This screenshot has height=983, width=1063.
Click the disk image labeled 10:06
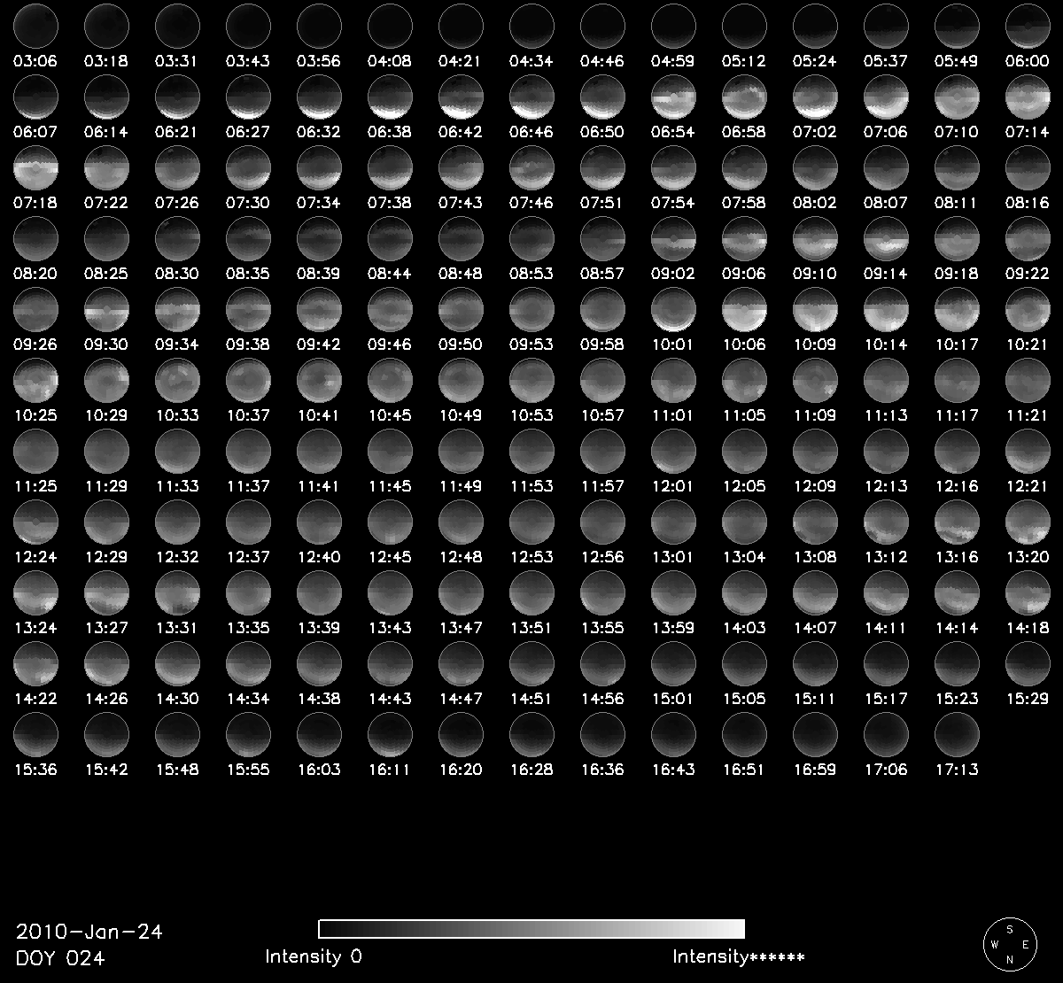pos(745,309)
